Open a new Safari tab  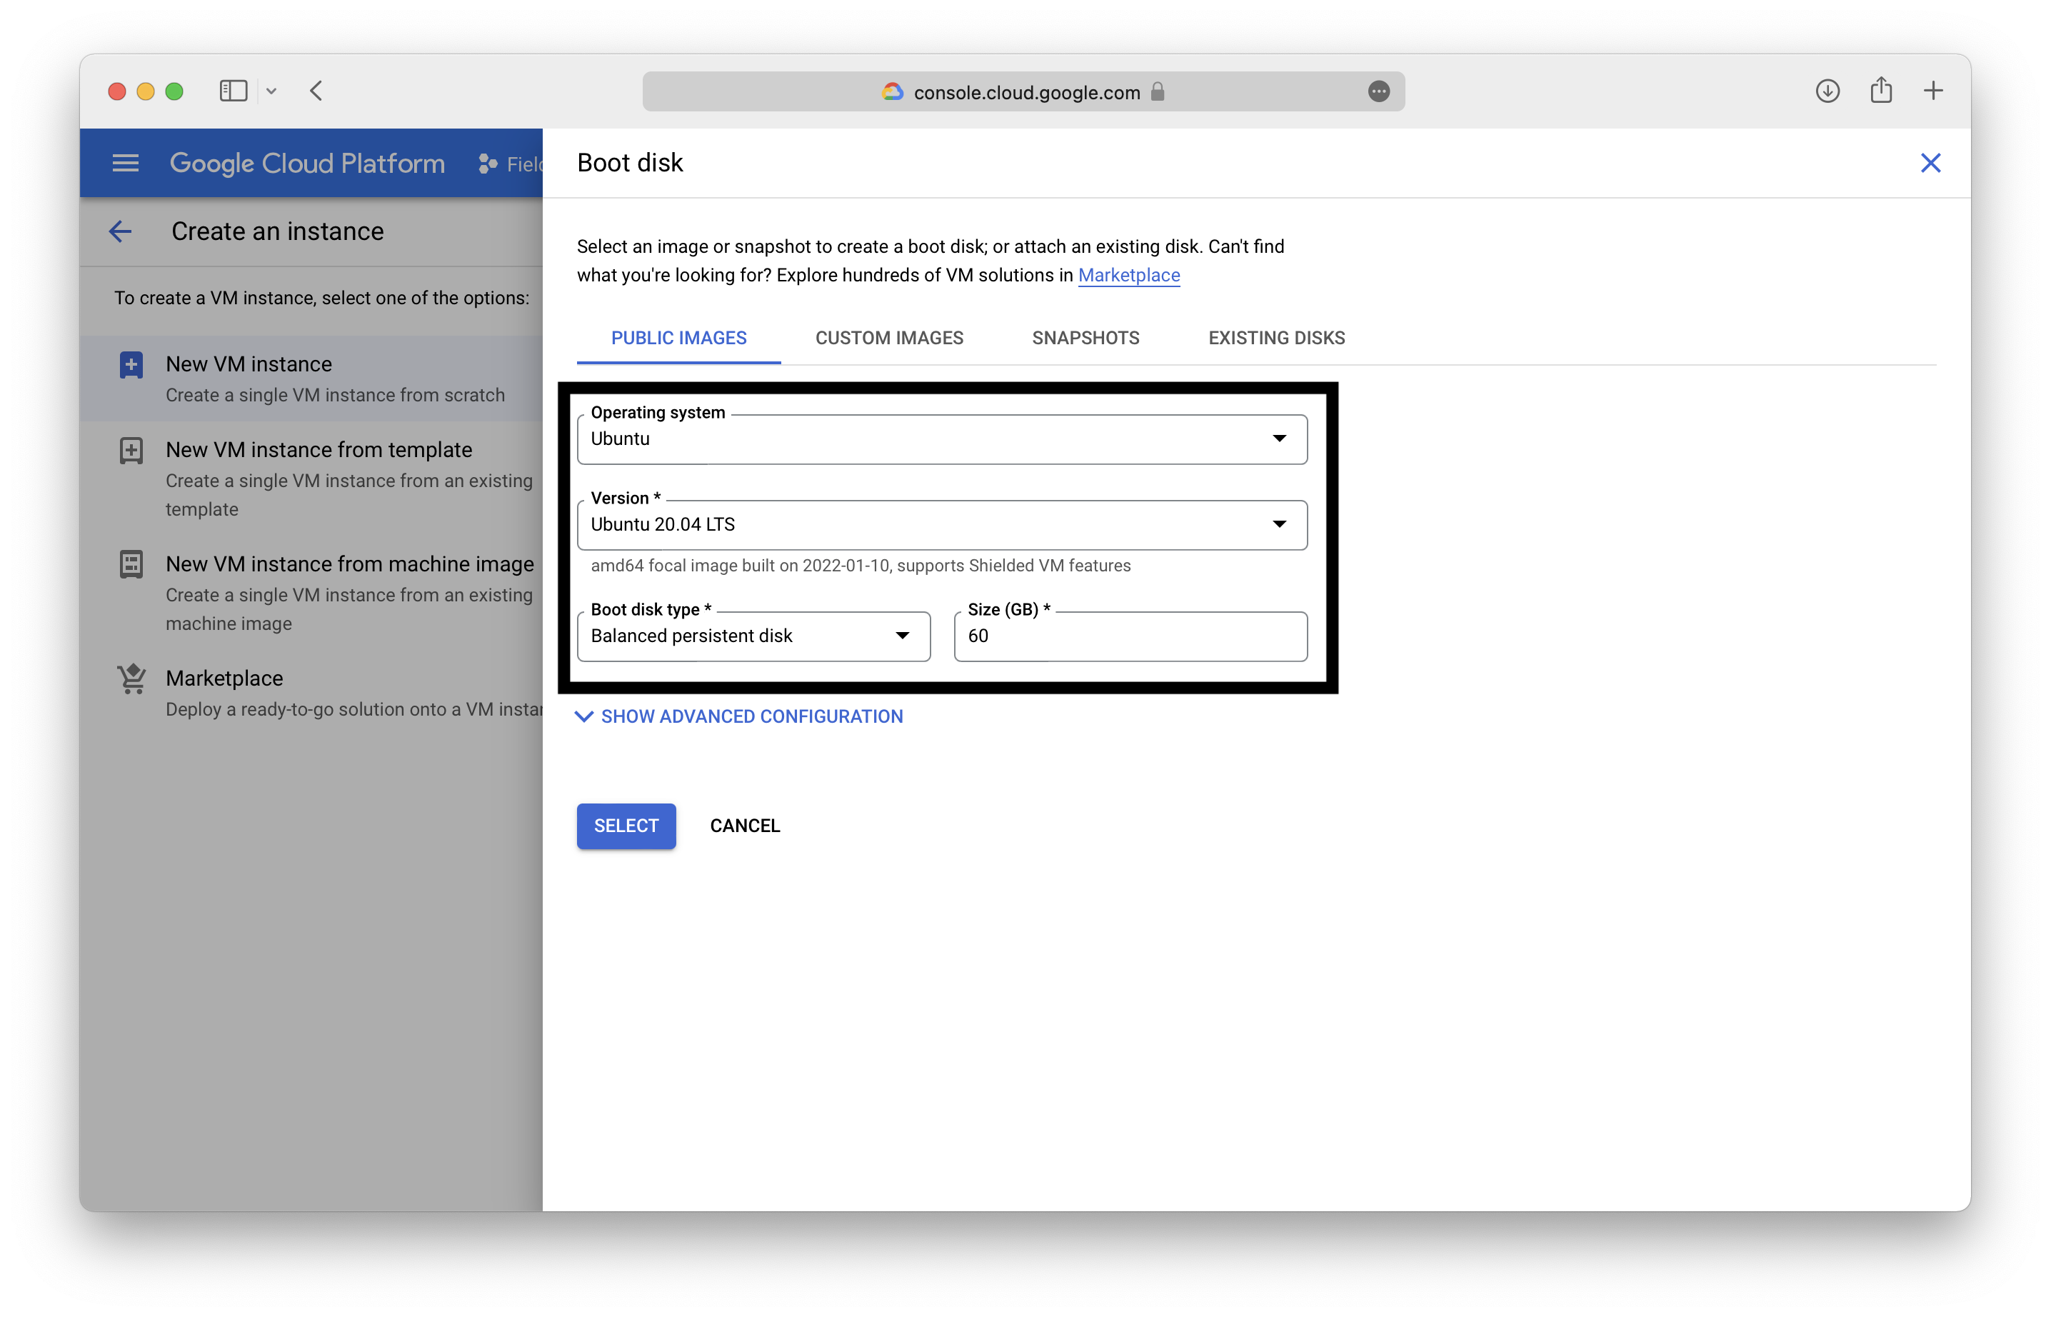(1933, 91)
